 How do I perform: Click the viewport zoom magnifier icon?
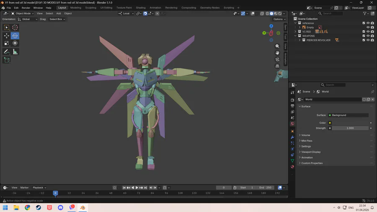277,47
